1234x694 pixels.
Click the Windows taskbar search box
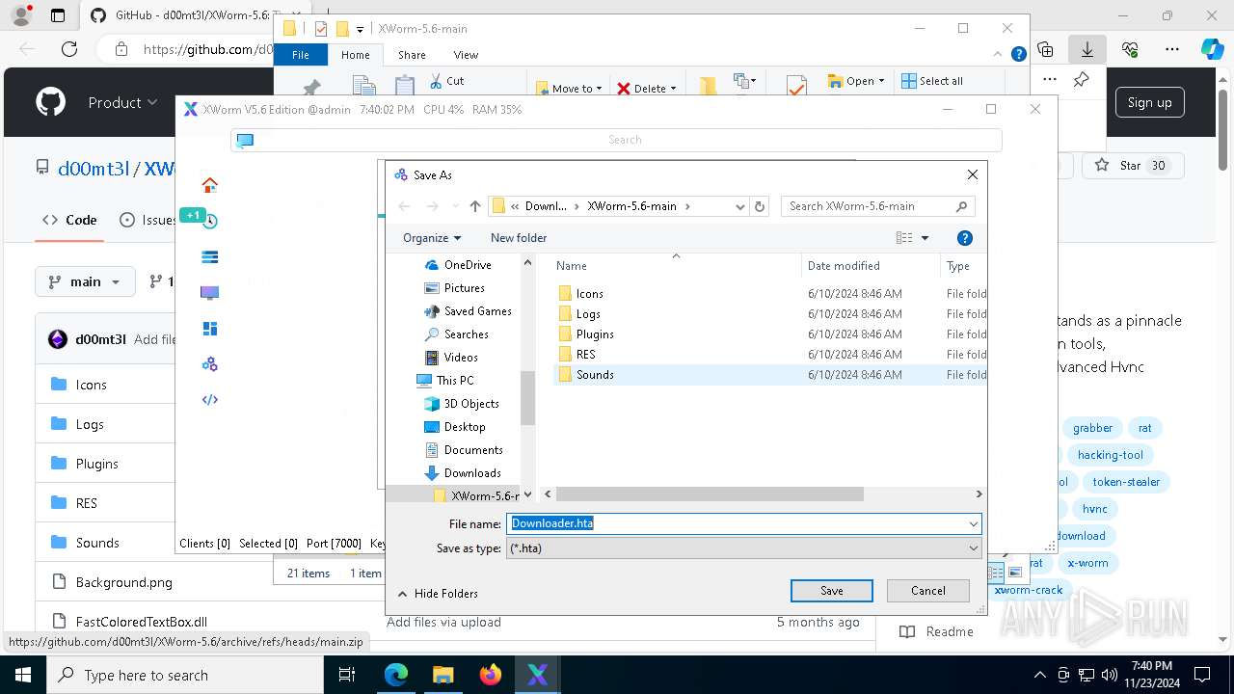pyautogui.click(x=185, y=675)
